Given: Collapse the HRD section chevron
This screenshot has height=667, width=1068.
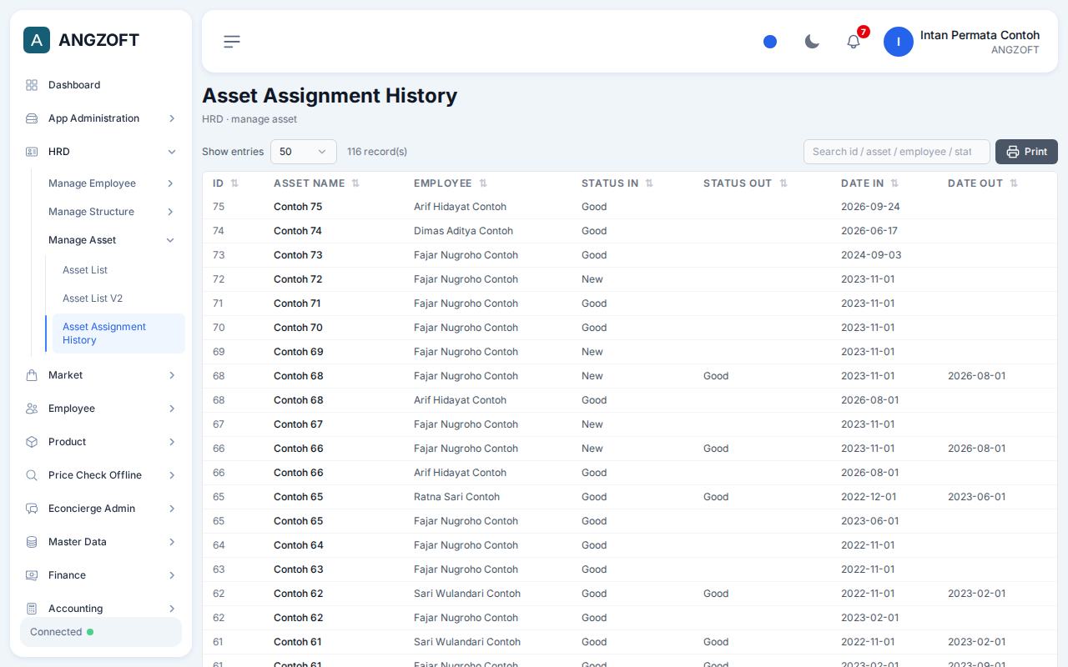Looking at the screenshot, I should [x=172, y=152].
